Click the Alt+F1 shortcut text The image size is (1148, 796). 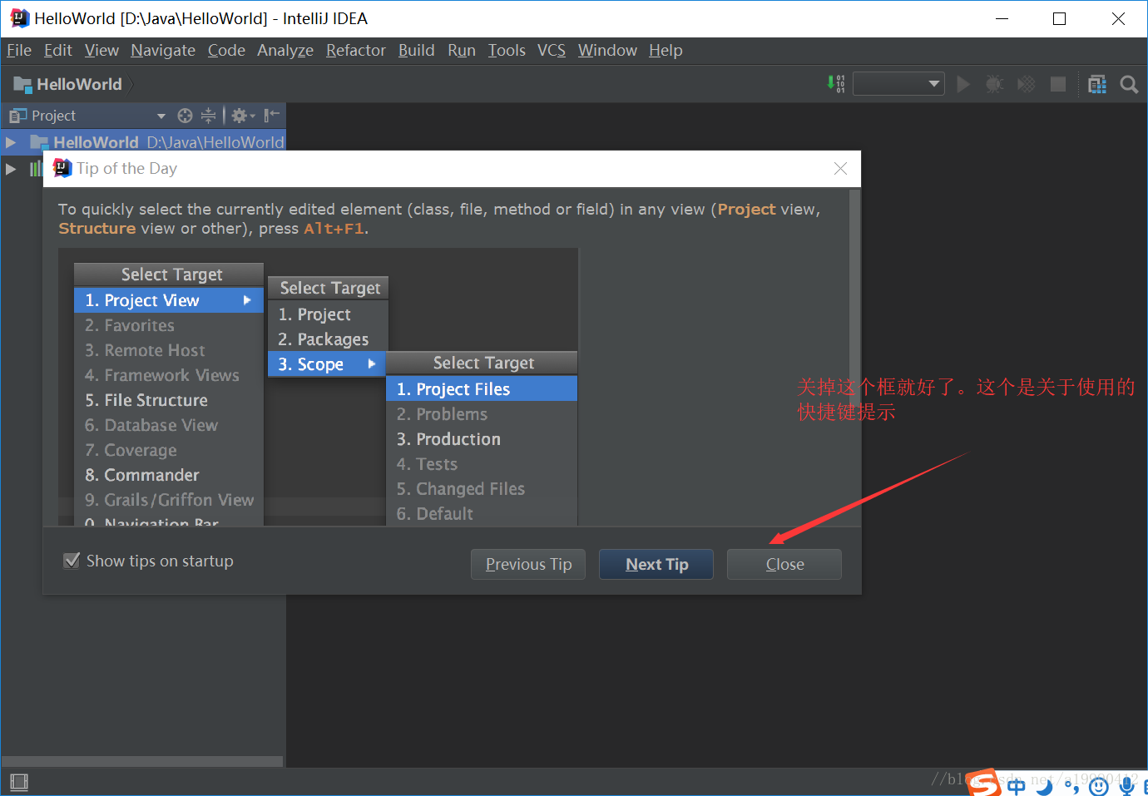[334, 229]
